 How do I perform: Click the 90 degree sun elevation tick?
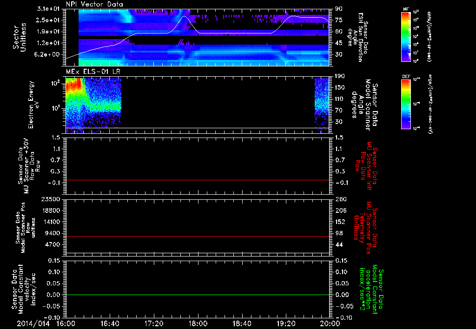(339, 9)
